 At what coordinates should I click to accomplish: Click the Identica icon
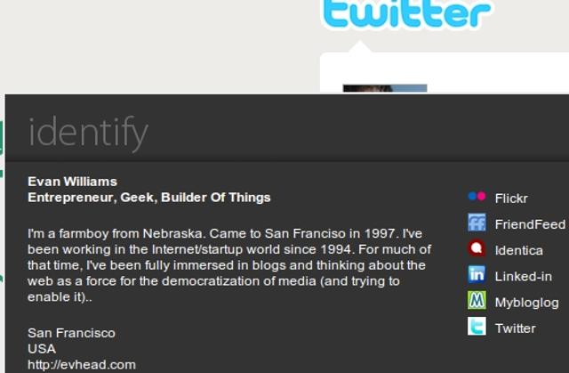pyautogui.click(x=477, y=249)
